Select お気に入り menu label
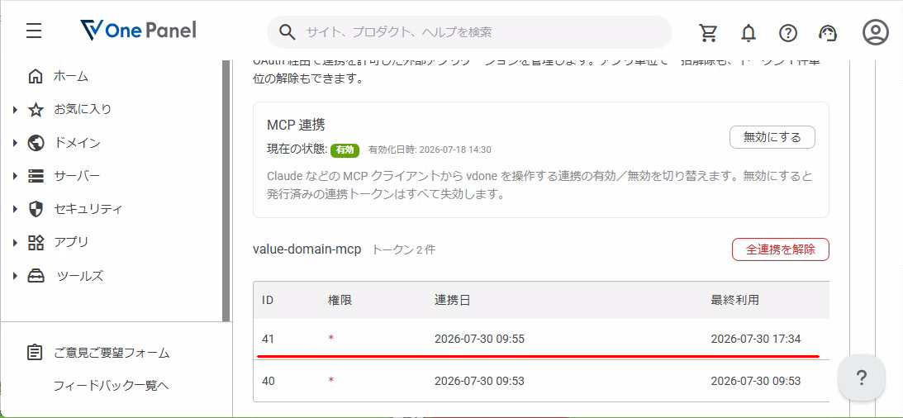903x418 pixels. (x=83, y=109)
